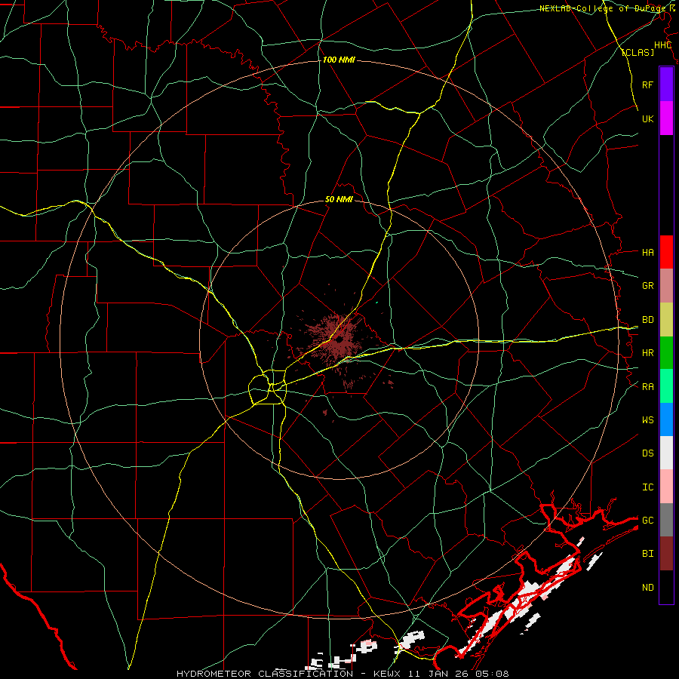The width and height of the screenshot is (679, 679).
Task: Click the DS white legend swatch
Action: 666,453
